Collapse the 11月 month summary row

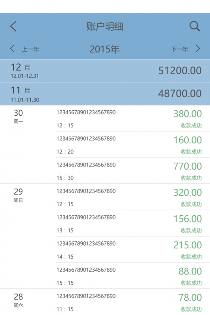coord(105,94)
